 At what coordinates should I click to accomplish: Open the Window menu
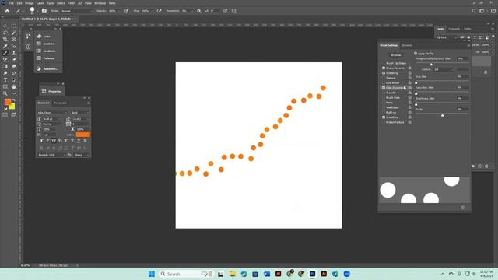(x=100, y=3)
